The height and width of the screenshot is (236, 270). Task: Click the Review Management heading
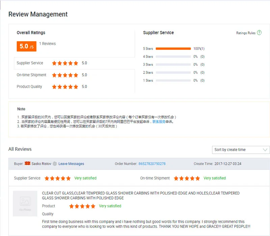(x=38, y=14)
